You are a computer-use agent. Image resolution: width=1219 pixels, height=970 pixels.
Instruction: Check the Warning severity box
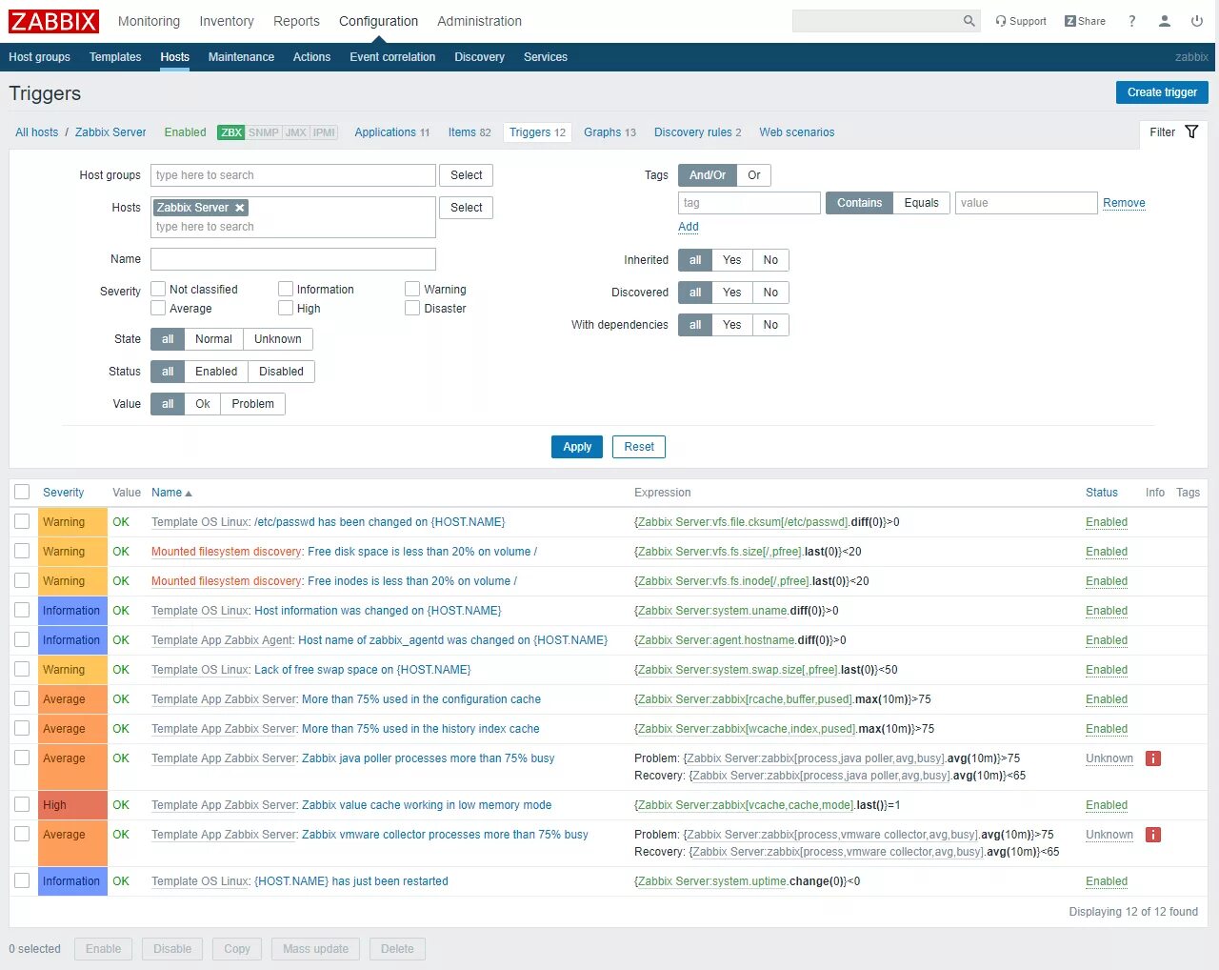click(412, 289)
